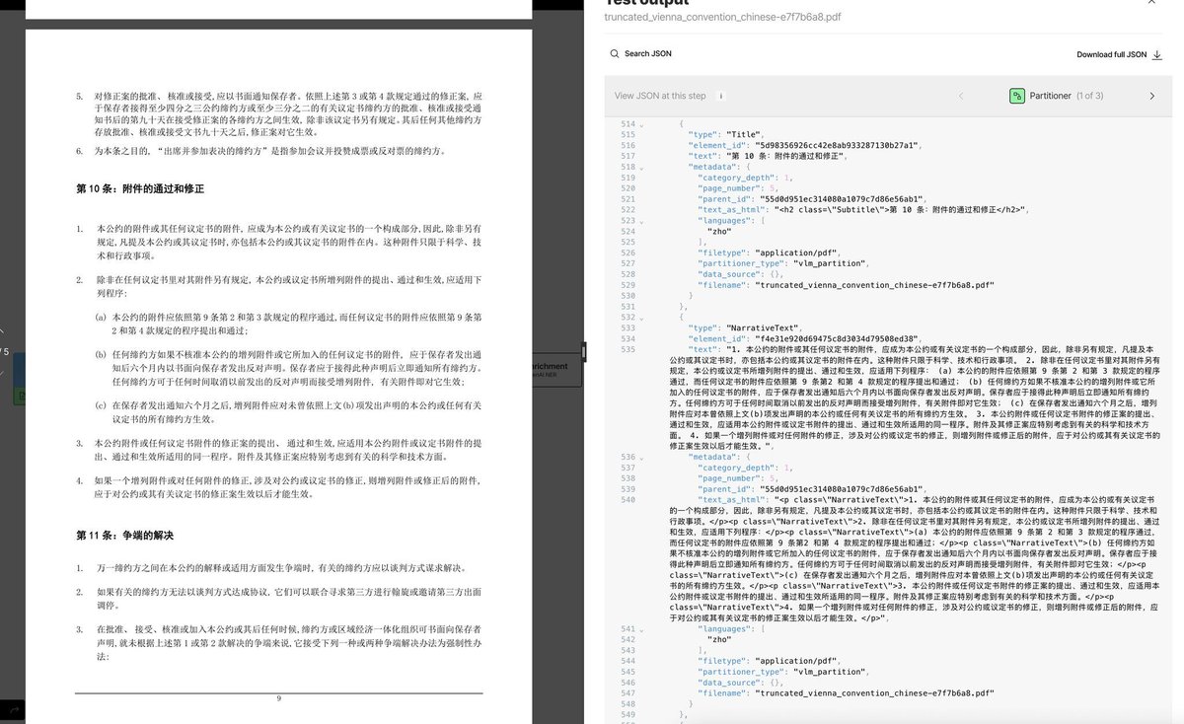Click the "category_depth": 1 entry on line 519

coord(747,178)
